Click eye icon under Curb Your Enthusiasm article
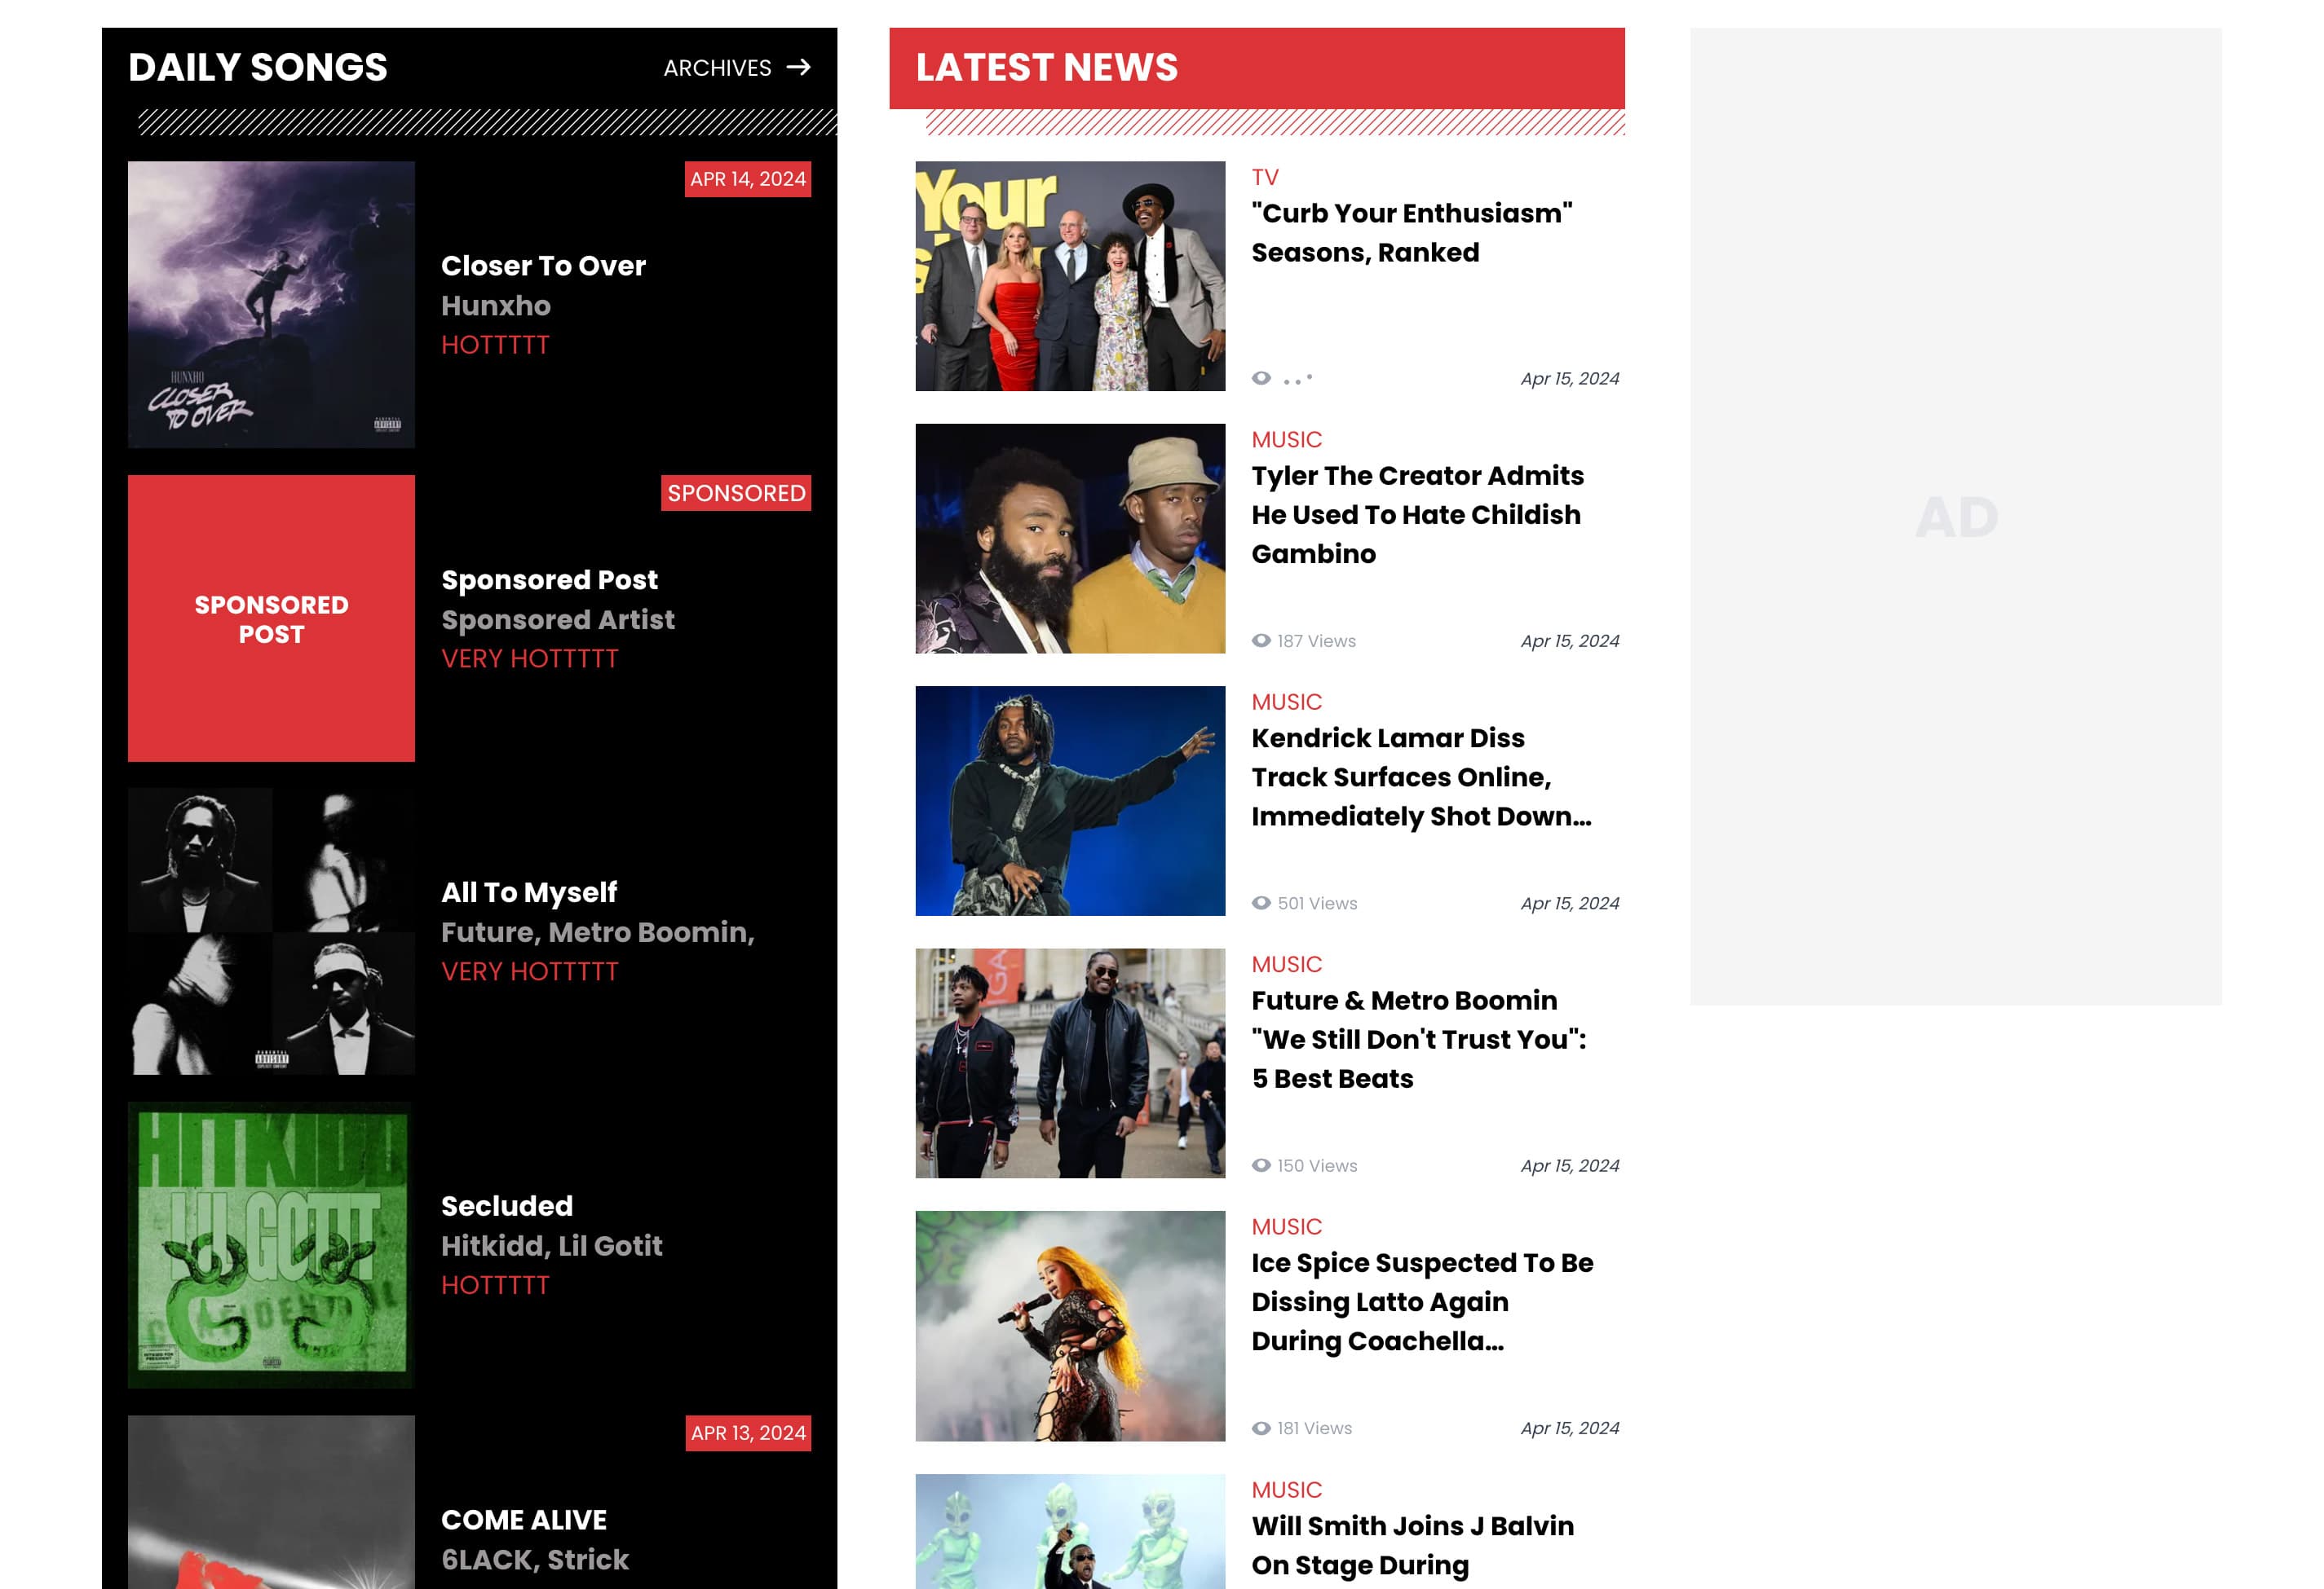Screen dimensions: 2324x1589 1261,378
